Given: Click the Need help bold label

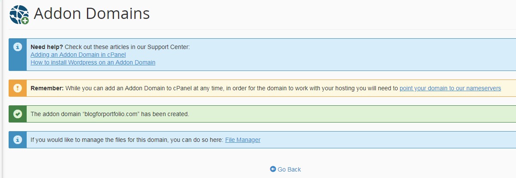Looking at the screenshot, I should pyautogui.click(x=47, y=47).
